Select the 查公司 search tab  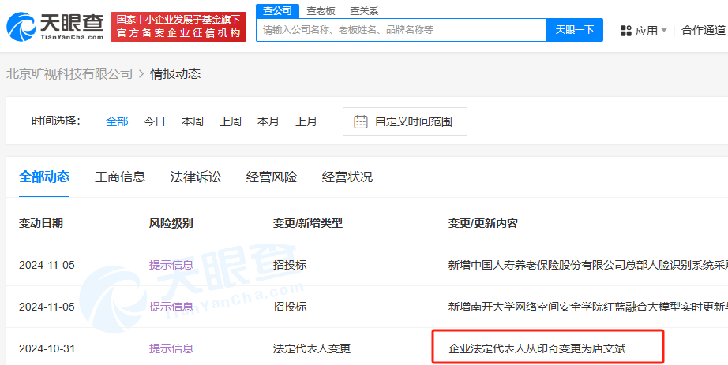[x=277, y=11]
